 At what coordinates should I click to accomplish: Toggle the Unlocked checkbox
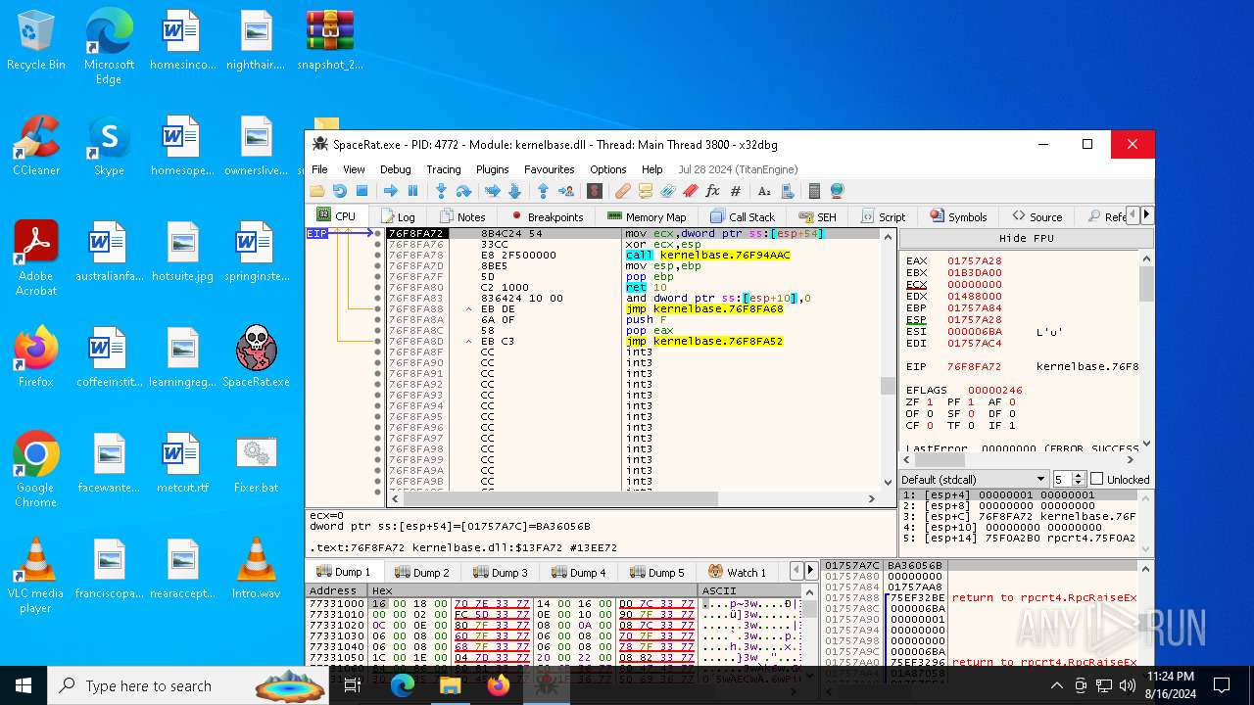[1096, 479]
